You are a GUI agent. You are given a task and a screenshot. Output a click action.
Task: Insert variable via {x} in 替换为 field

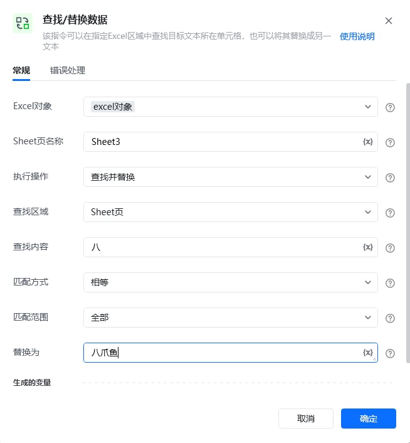(367, 353)
